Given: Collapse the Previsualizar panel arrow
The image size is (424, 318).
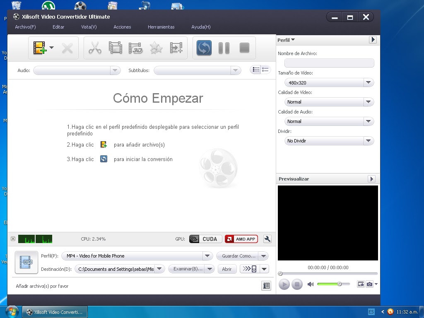Looking at the screenshot, I should [371, 179].
